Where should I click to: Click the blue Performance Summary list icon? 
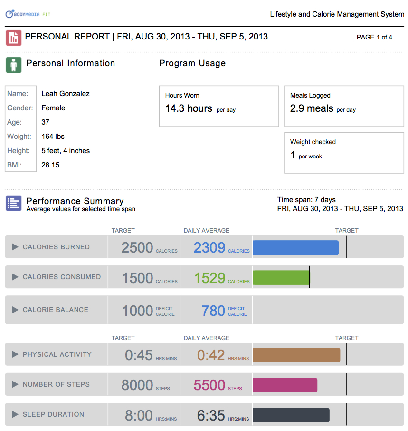13,203
